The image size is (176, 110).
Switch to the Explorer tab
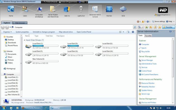click(7, 23)
